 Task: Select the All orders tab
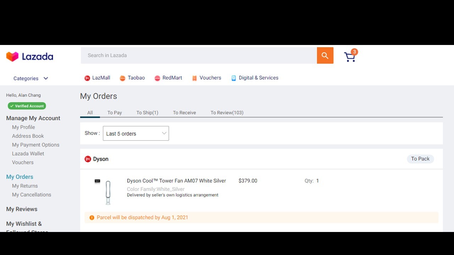pyautogui.click(x=90, y=113)
